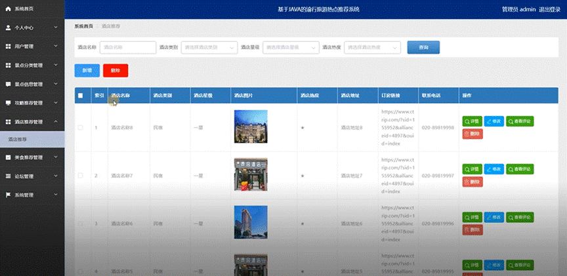Click 修改 for 酒店名称5 row

[x=494, y=265]
